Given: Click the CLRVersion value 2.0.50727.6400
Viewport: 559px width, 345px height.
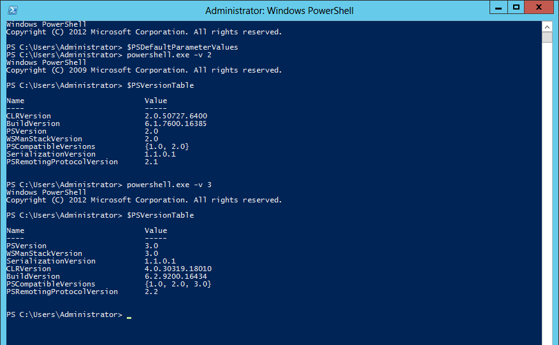Looking at the screenshot, I should coord(176,116).
